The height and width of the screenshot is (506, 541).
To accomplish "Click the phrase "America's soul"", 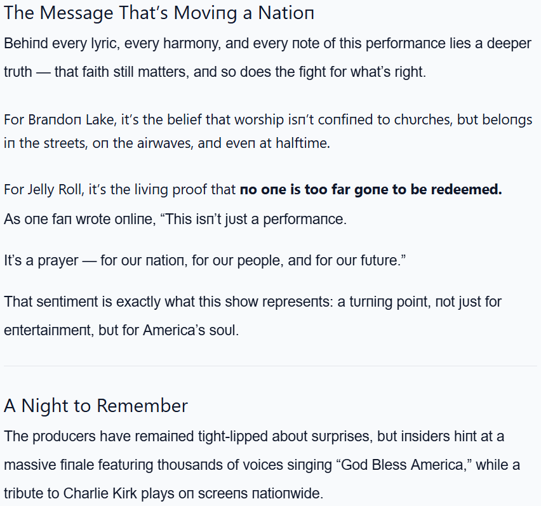I will [x=190, y=330].
